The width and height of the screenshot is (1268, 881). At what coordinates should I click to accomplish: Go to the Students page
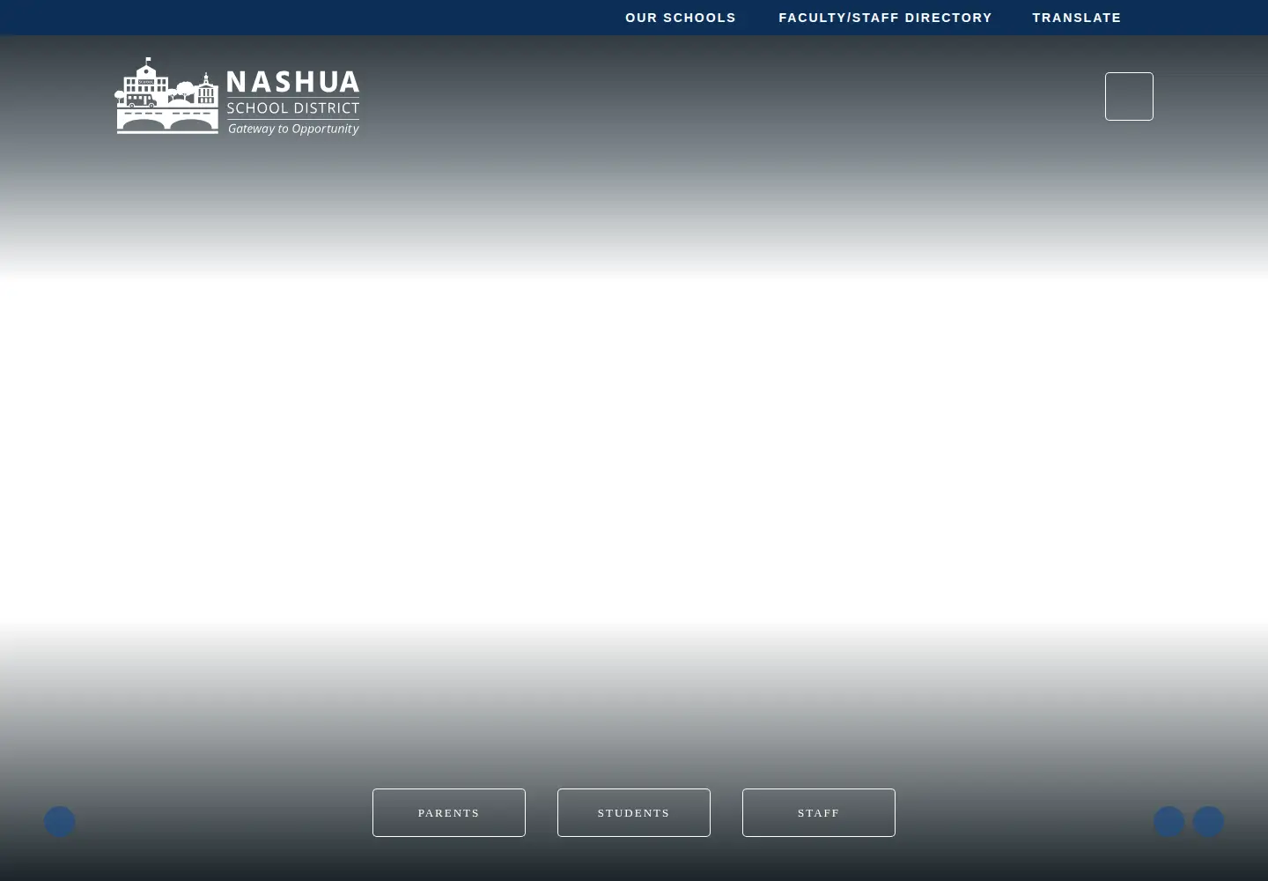634,812
